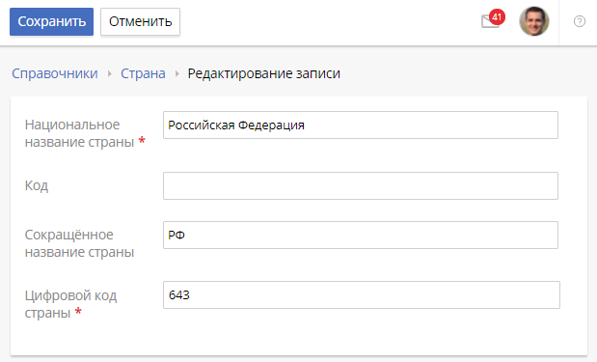Screen dimensions: 597x362
Task: Focus the empty Код input field
Action: [361, 186]
